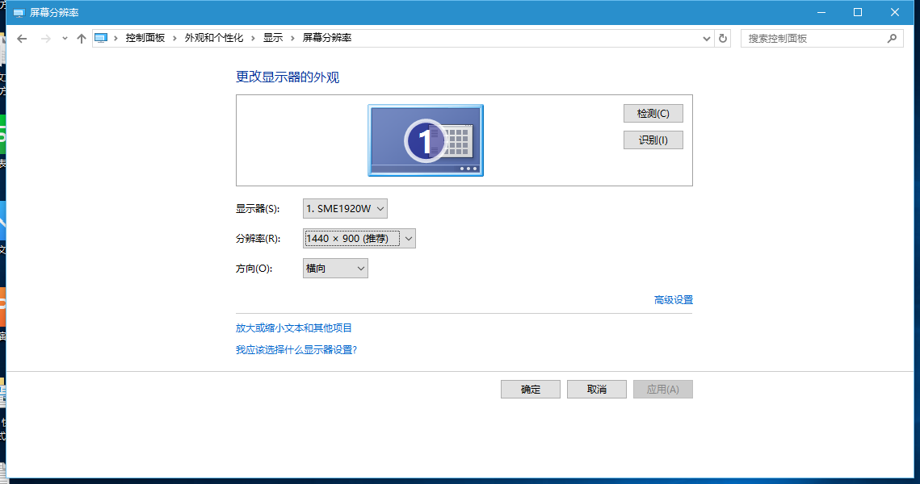Open the address bar history dropdown arrow
The image size is (920, 484).
click(706, 38)
